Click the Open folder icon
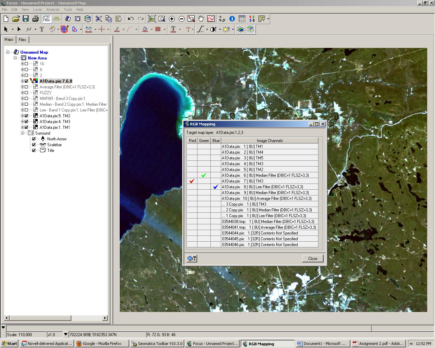Screen dimensions: 435x348 pyautogui.click(x=16, y=19)
